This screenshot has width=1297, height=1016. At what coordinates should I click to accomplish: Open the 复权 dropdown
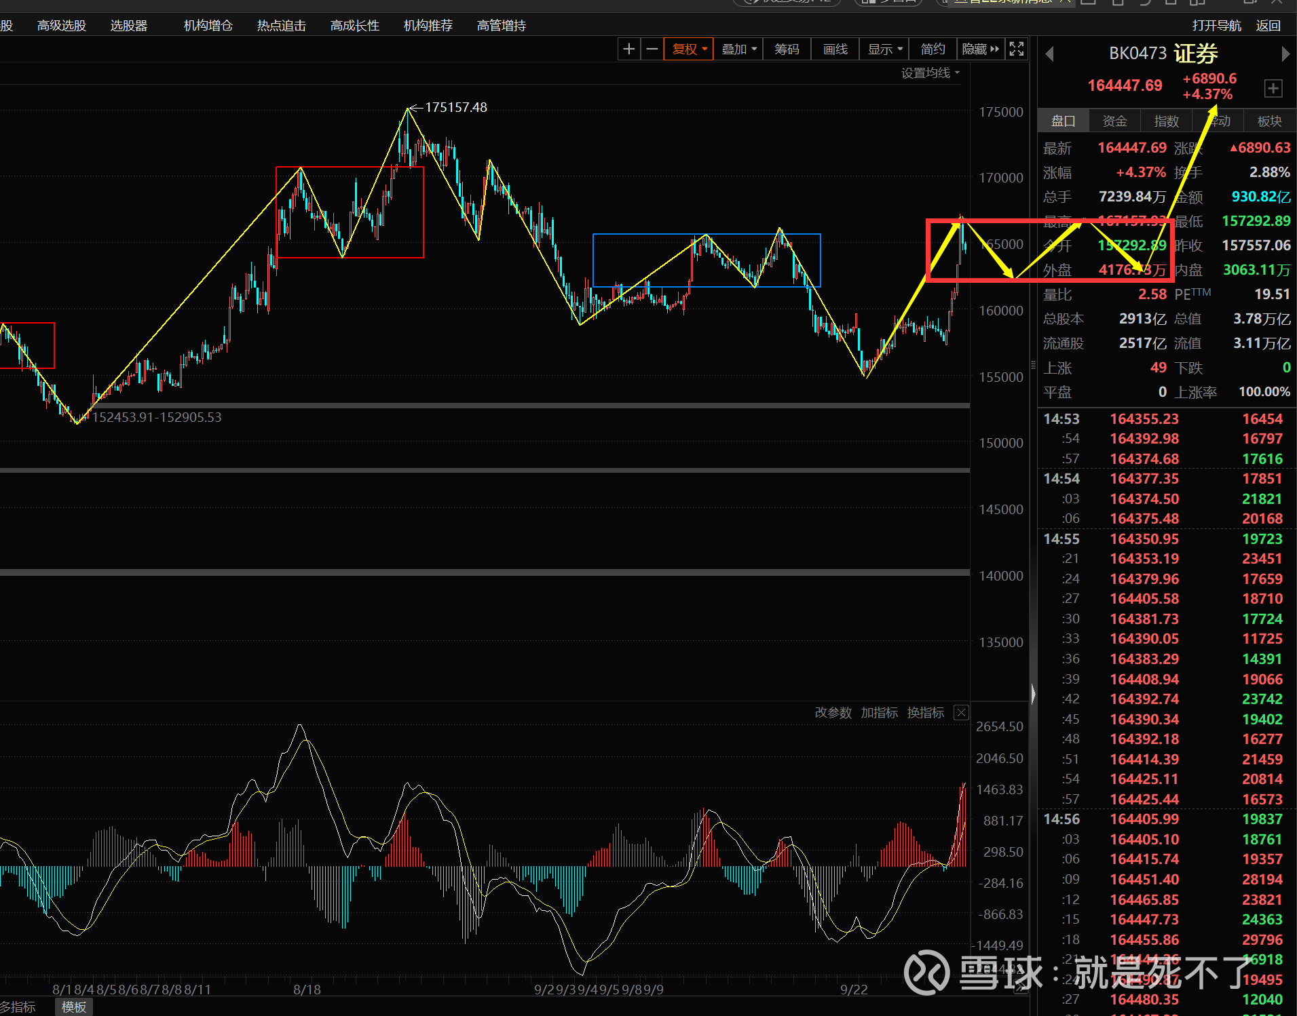click(689, 49)
